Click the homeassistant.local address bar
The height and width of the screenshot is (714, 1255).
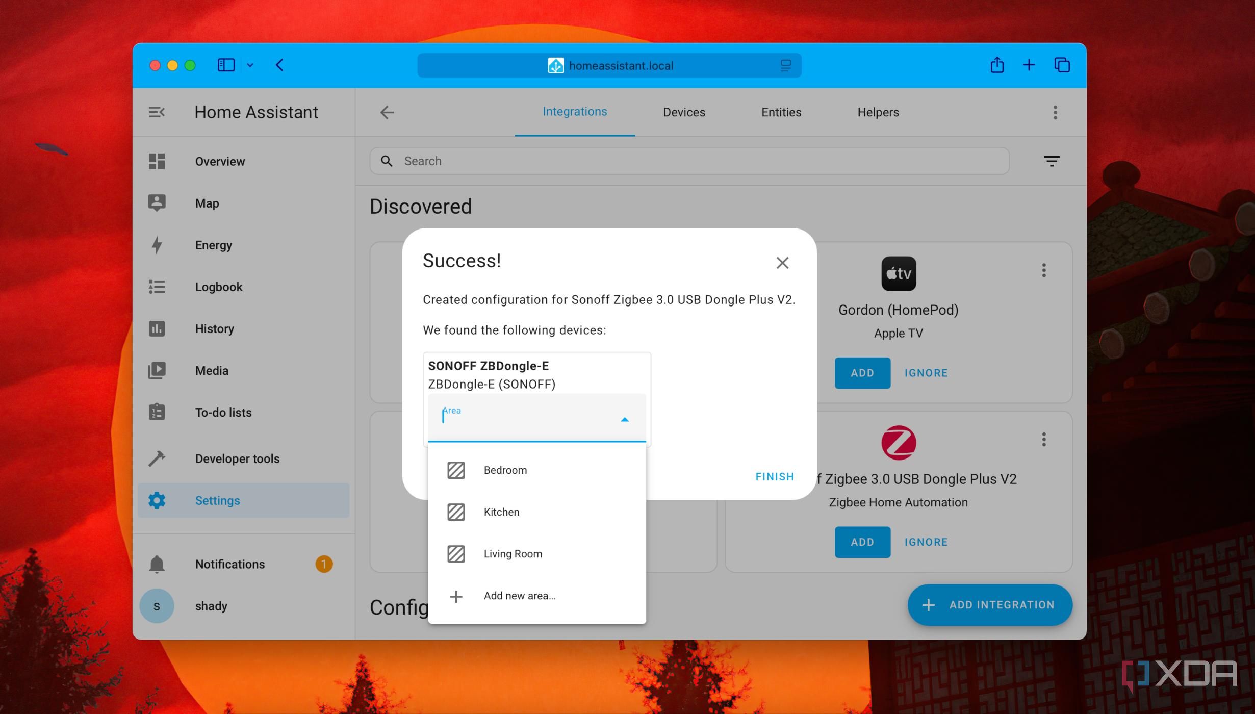pyautogui.click(x=609, y=65)
